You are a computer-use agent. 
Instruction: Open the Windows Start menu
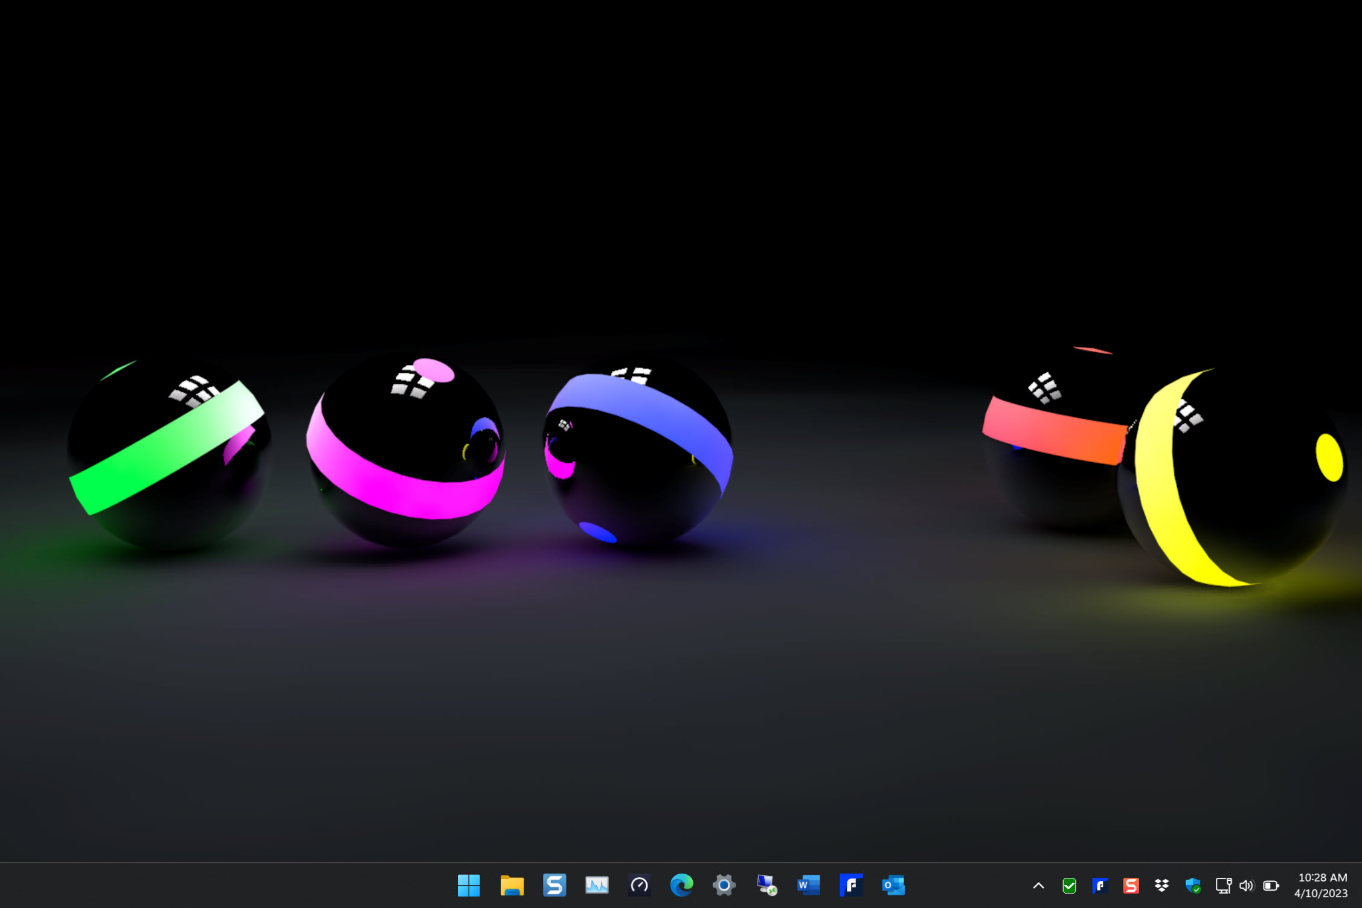click(469, 886)
